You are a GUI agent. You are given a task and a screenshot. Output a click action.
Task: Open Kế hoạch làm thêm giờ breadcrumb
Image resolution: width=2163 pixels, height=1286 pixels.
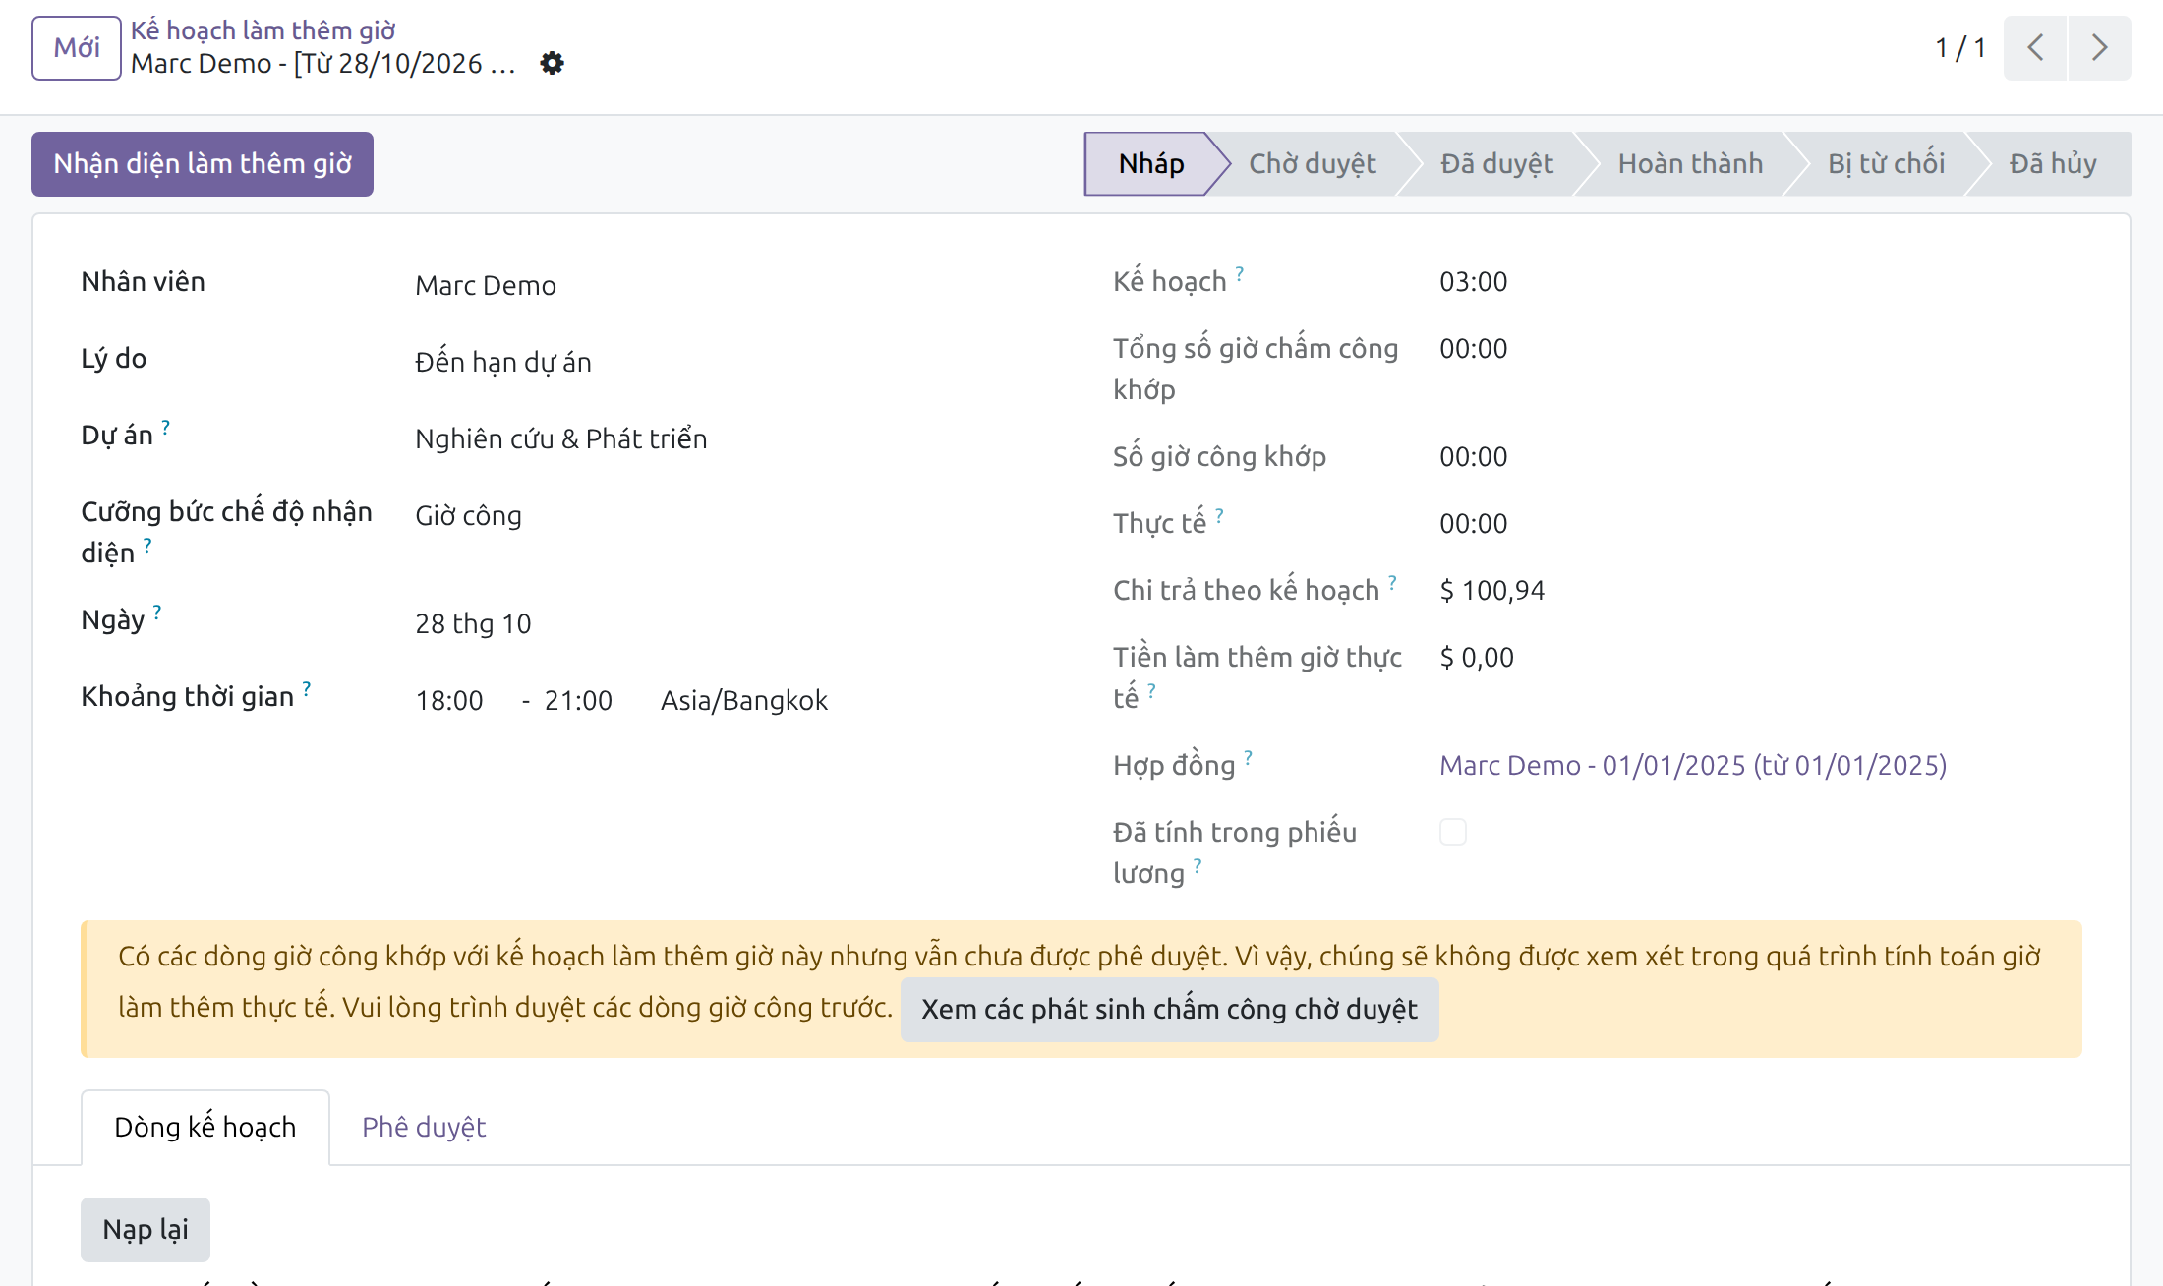tap(263, 30)
